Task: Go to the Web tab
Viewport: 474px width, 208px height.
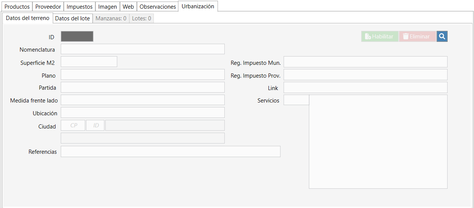Action: (x=128, y=7)
